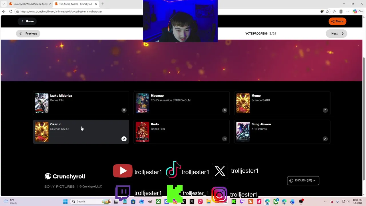The image size is (366, 206).
Task: Open OBS Studio from taskbar
Action: pos(301,201)
